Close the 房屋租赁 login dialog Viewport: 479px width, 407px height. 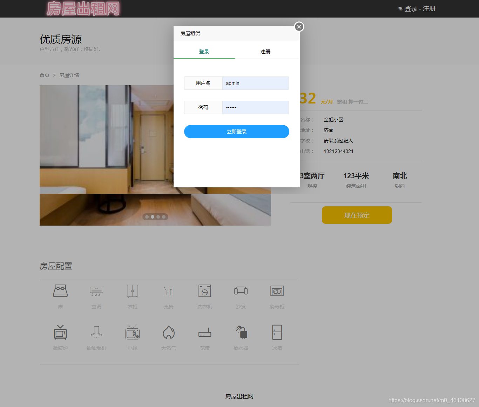(x=299, y=27)
